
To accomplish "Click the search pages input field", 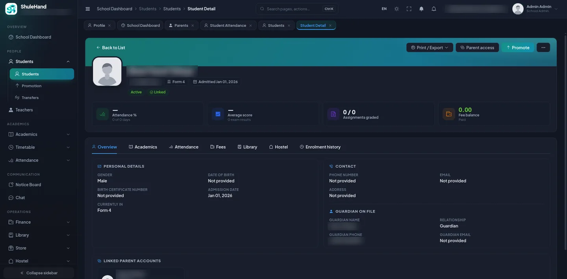I will pos(297,9).
